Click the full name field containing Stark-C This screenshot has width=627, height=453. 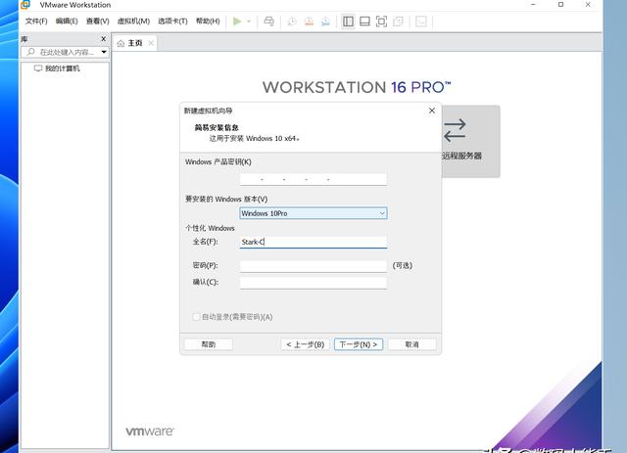click(x=313, y=242)
